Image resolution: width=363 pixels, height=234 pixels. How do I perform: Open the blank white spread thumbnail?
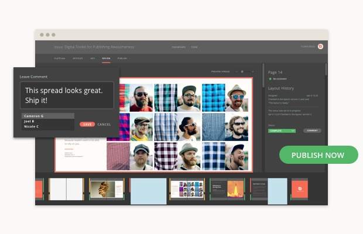point(67,190)
